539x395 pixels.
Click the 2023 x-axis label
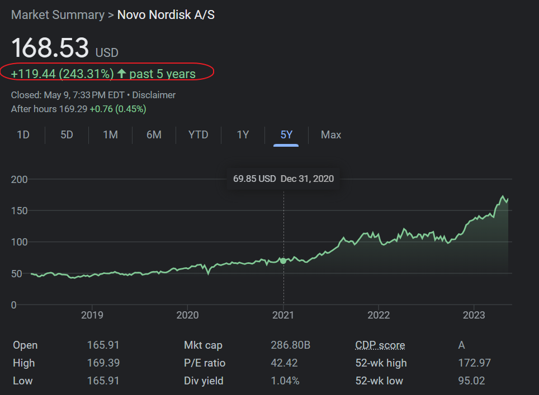pyautogui.click(x=474, y=315)
